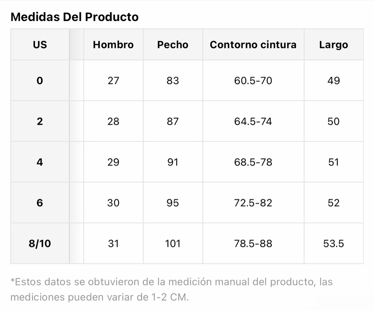Viewport: 374px width, 311px height.
Task: Click the Pecho value 101
Action: tap(173, 244)
